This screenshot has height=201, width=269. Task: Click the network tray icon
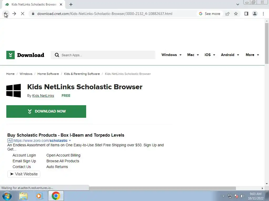tap(230, 196)
